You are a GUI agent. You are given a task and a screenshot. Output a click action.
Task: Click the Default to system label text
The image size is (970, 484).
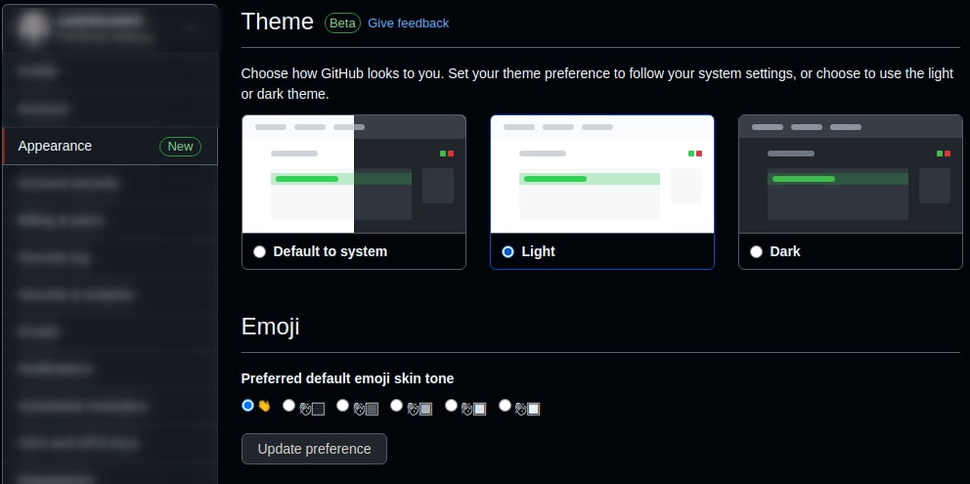pos(331,252)
